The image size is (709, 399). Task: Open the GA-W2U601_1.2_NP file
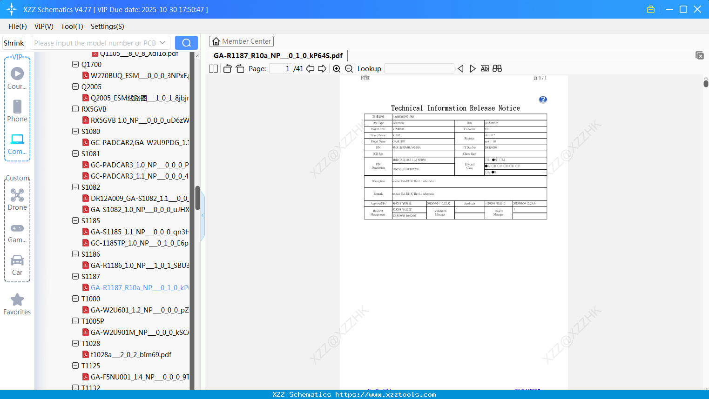tap(140, 310)
